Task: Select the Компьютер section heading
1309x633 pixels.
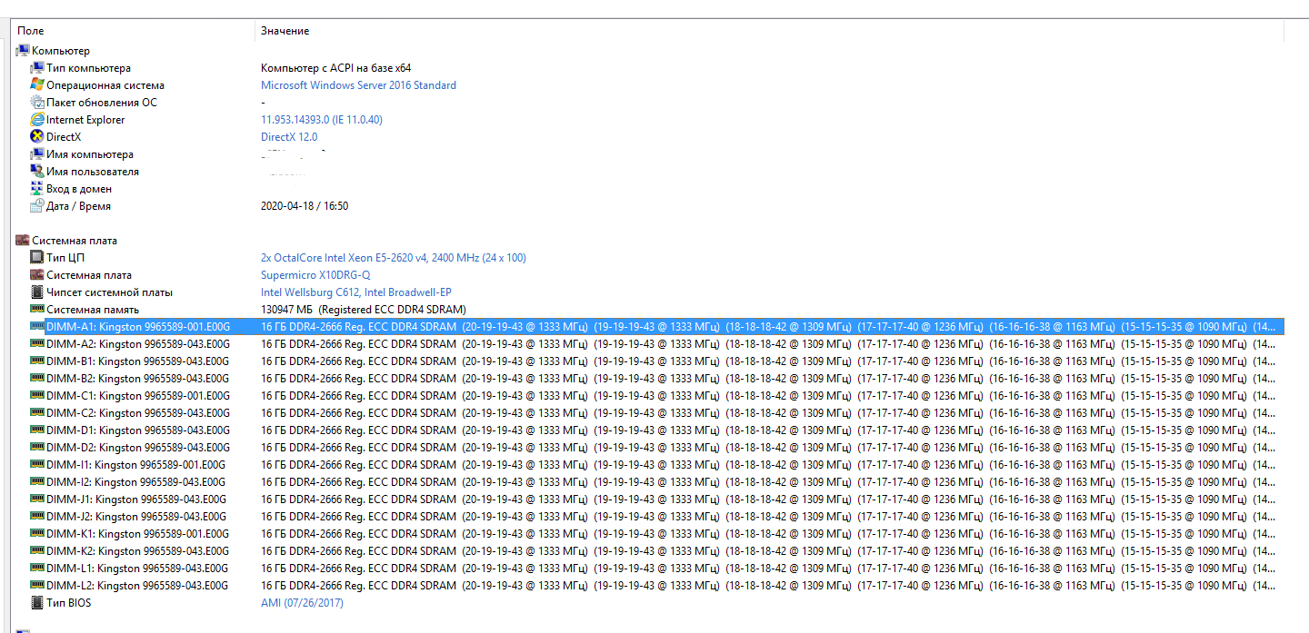Action: pyautogui.click(x=61, y=51)
